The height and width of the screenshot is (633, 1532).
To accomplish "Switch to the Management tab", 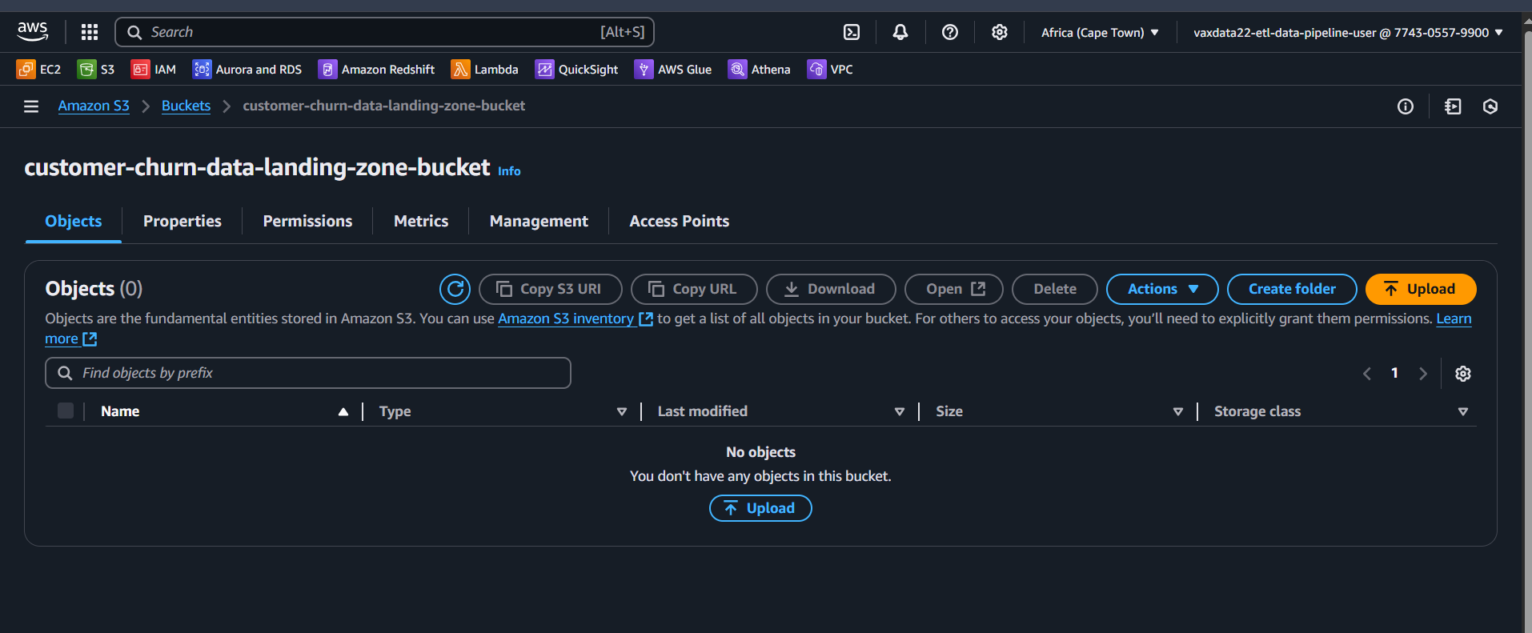I will coord(539,221).
